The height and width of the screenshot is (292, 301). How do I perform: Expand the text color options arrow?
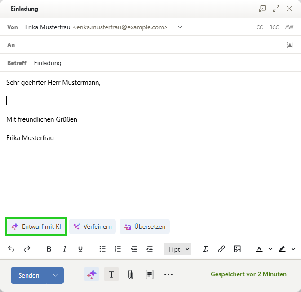(270, 249)
